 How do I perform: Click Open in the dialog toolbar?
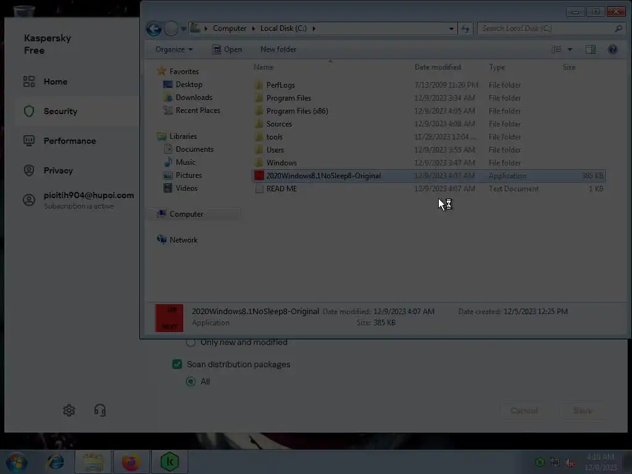[x=227, y=49]
